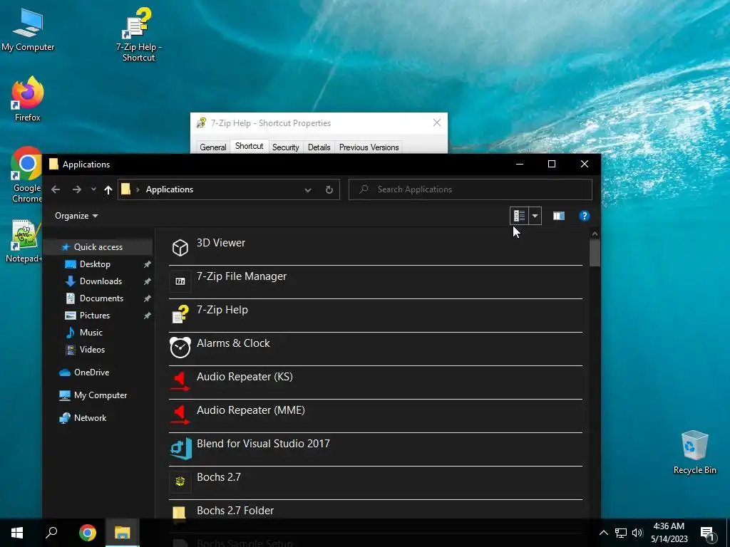Select the 7-Zip Help icon in Applications list
This screenshot has height=547, width=730.
(x=180, y=315)
